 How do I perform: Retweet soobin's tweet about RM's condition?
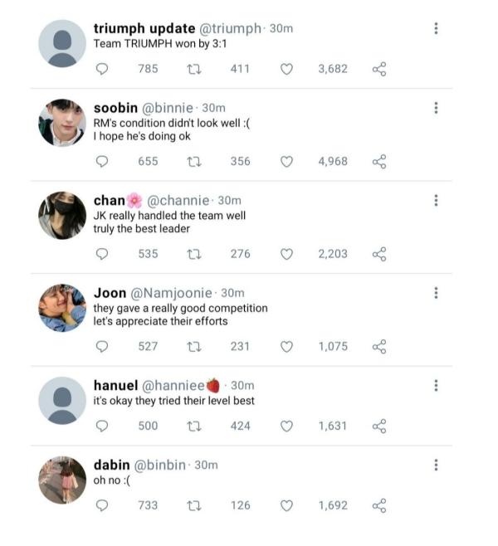coord(194,162)
